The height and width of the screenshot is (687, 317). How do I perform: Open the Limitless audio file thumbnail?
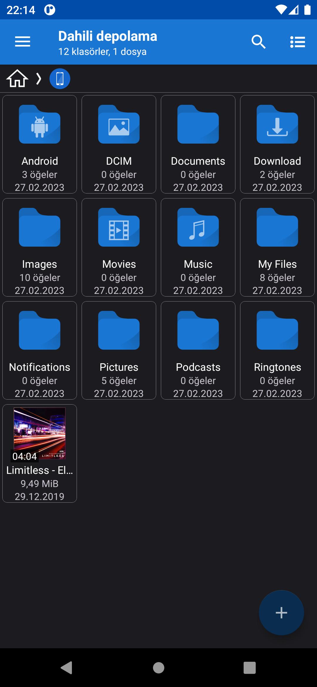[x=40, y=433]
